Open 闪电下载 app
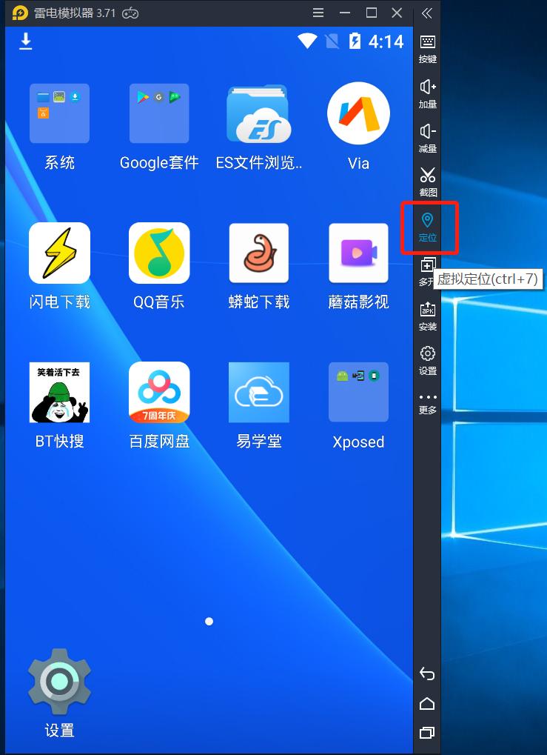Viewport: 547px width, 755px height. [x=59, y=253]
